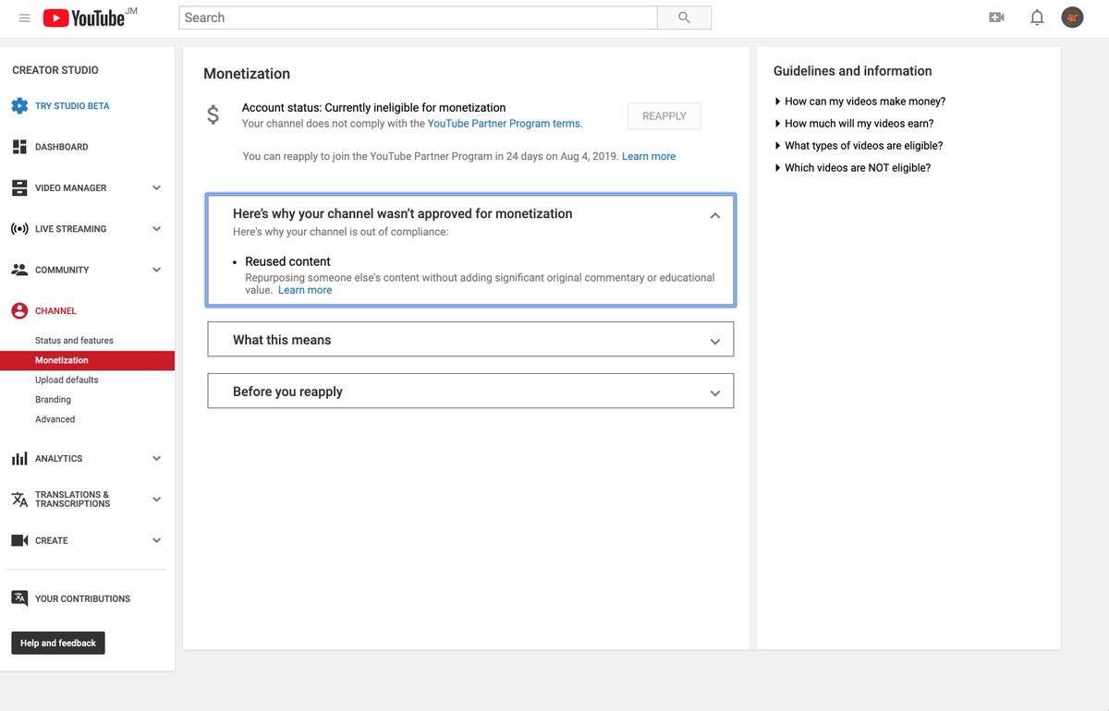Expand the Community section

(156, 270)
